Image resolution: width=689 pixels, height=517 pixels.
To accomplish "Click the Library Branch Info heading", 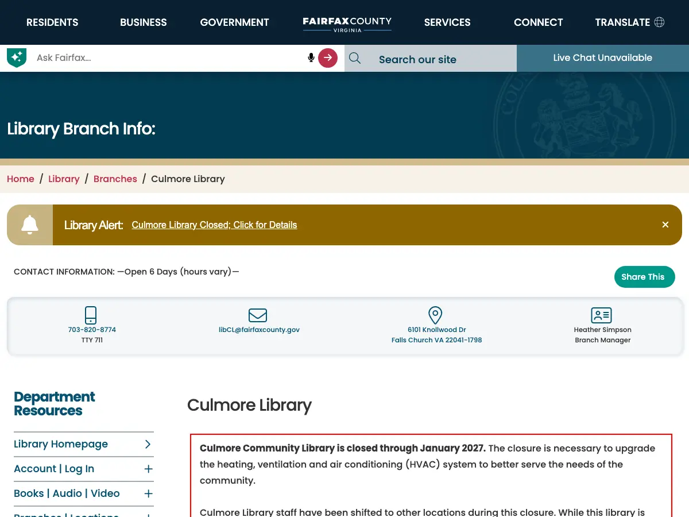I will pos(82,129).
